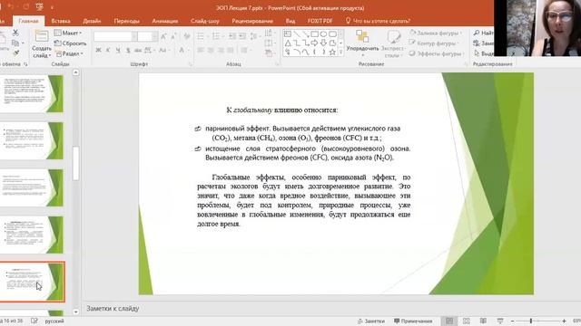The image size is (581, 326).
Task: Toggle italic К formatting
Action: point(108,50)
